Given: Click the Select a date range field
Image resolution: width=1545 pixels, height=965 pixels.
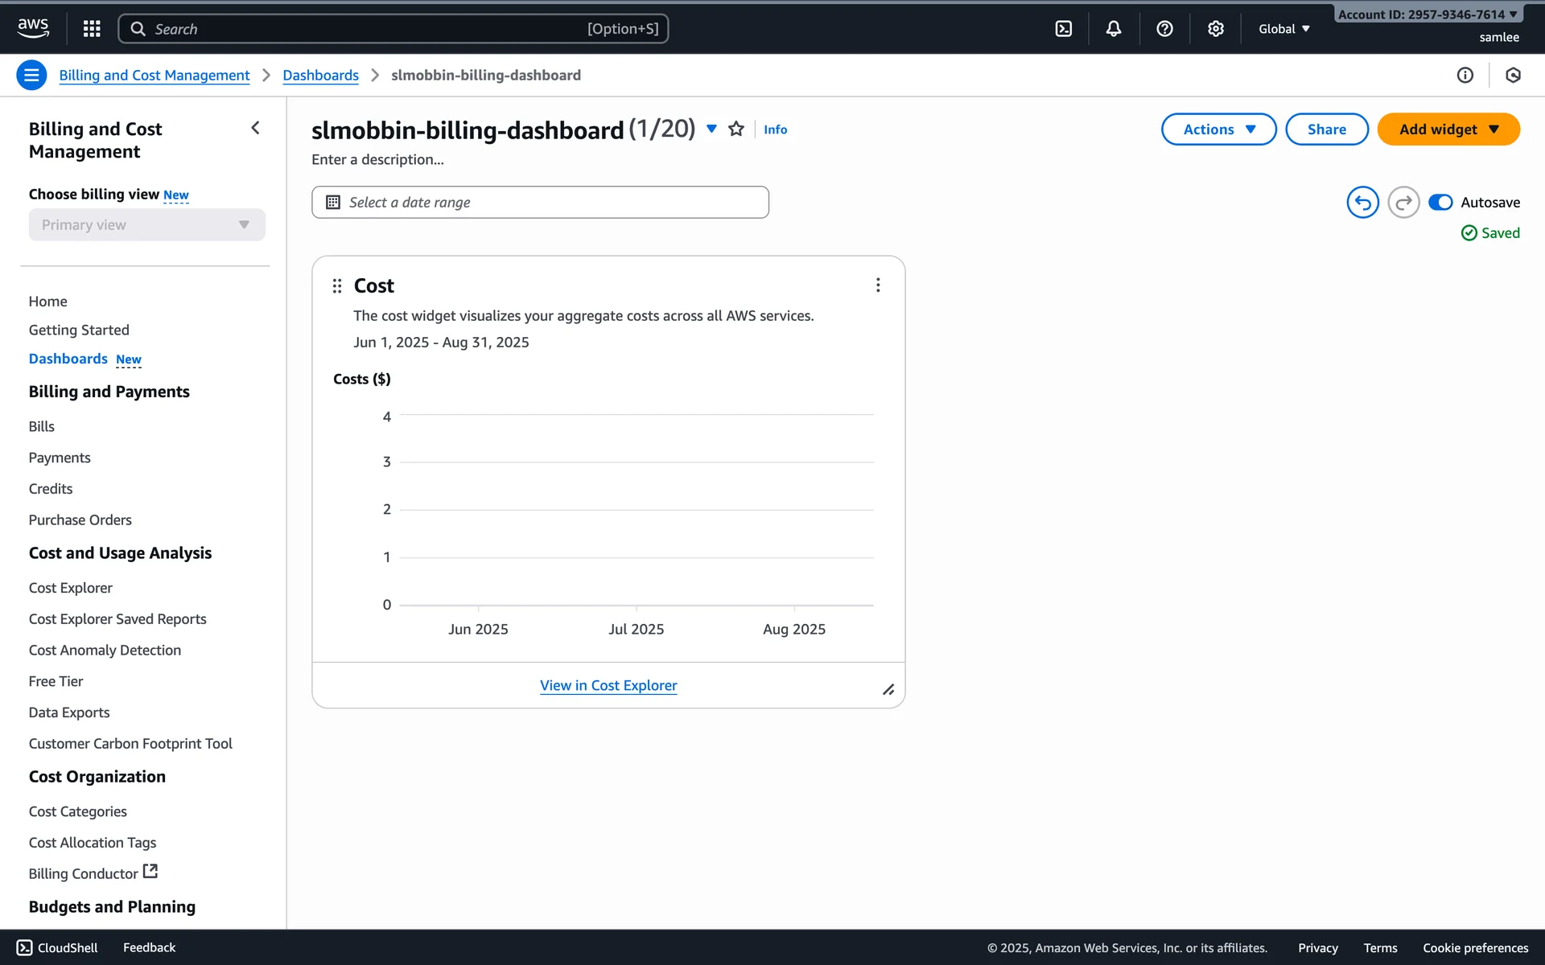Looking at the screenshot, I should click(540, 203).
